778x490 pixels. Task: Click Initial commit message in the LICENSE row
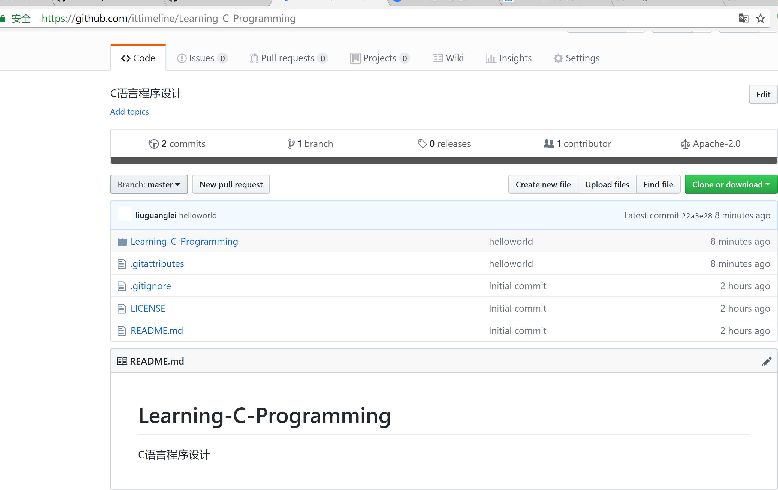(518, 308)
